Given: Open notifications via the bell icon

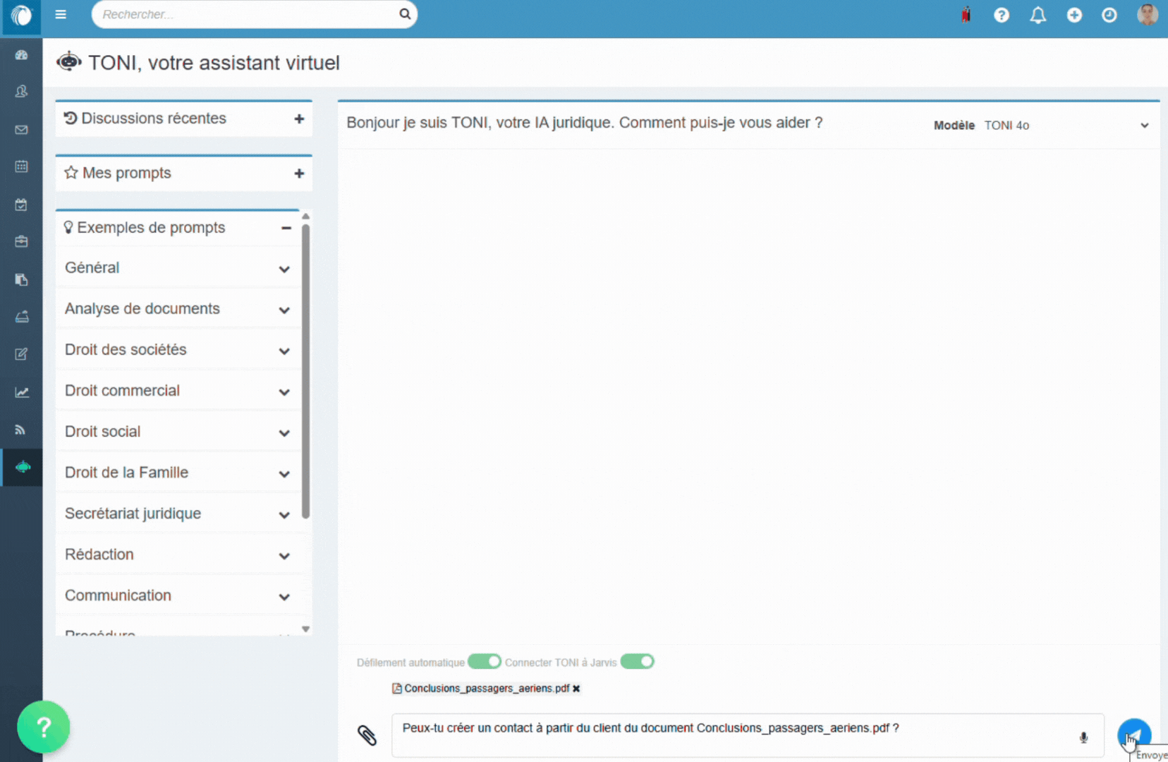Looking at the screenshot, I should (x=1038, y=14).
